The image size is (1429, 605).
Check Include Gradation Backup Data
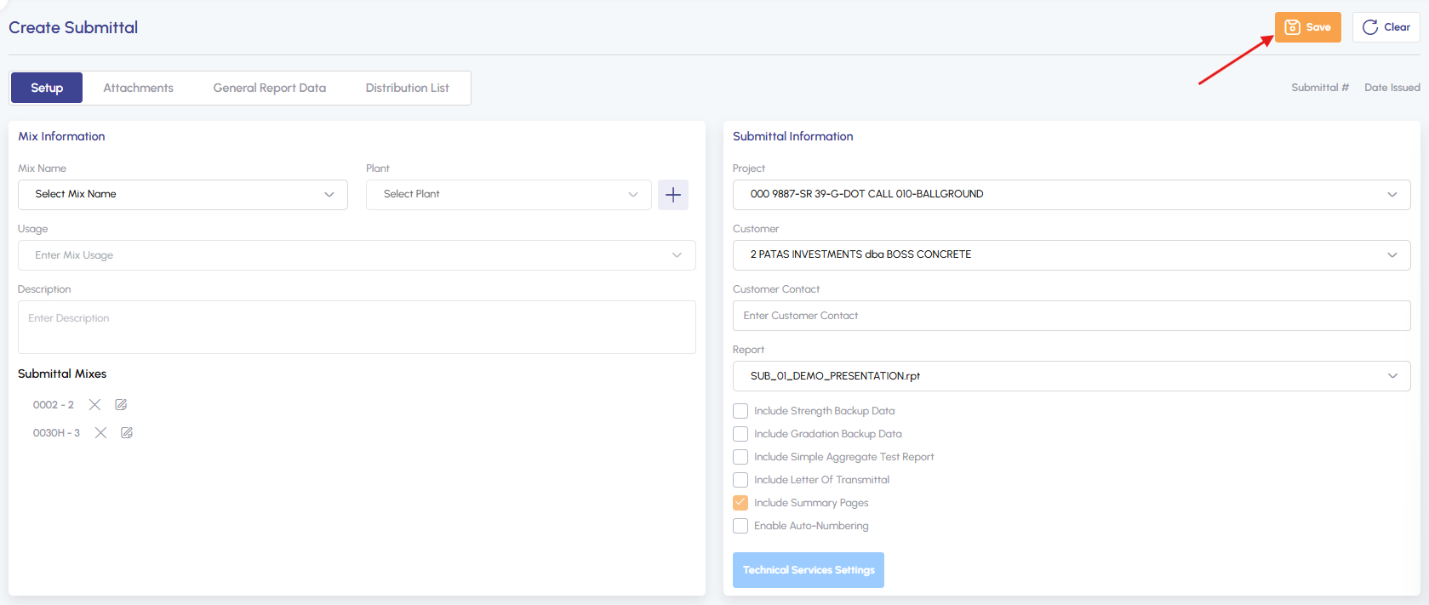click(740, 434)
